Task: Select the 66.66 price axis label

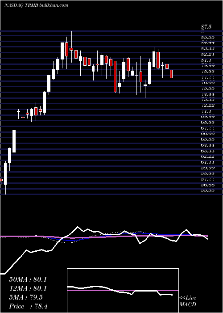Action: pyautogui.click(x=207, y=133)
